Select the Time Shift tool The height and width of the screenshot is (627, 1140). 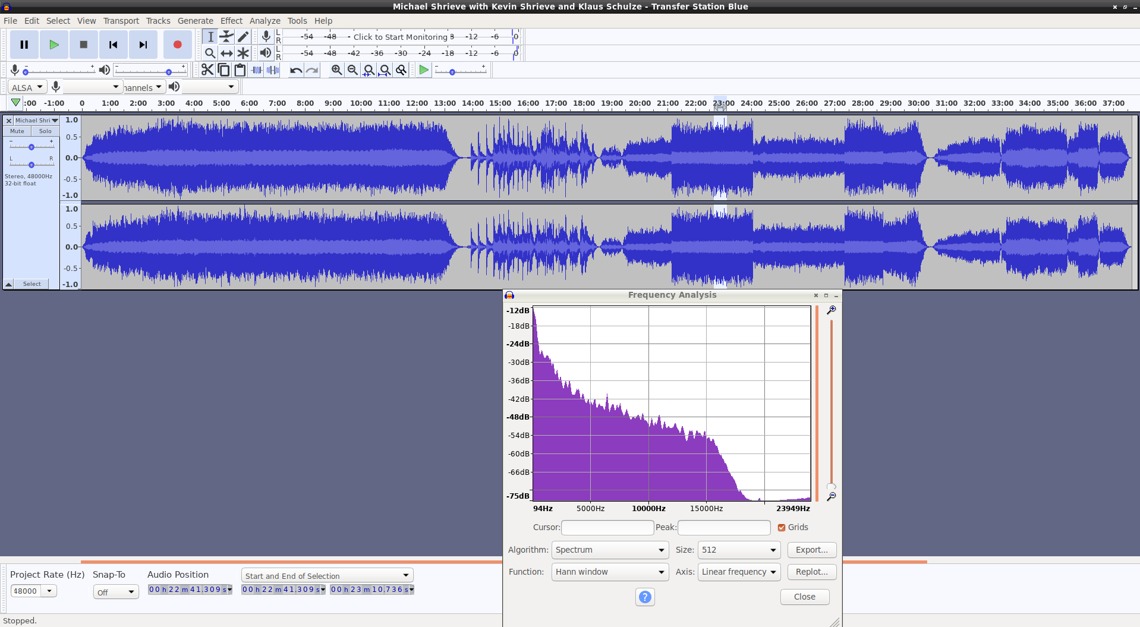click(226, 53)
